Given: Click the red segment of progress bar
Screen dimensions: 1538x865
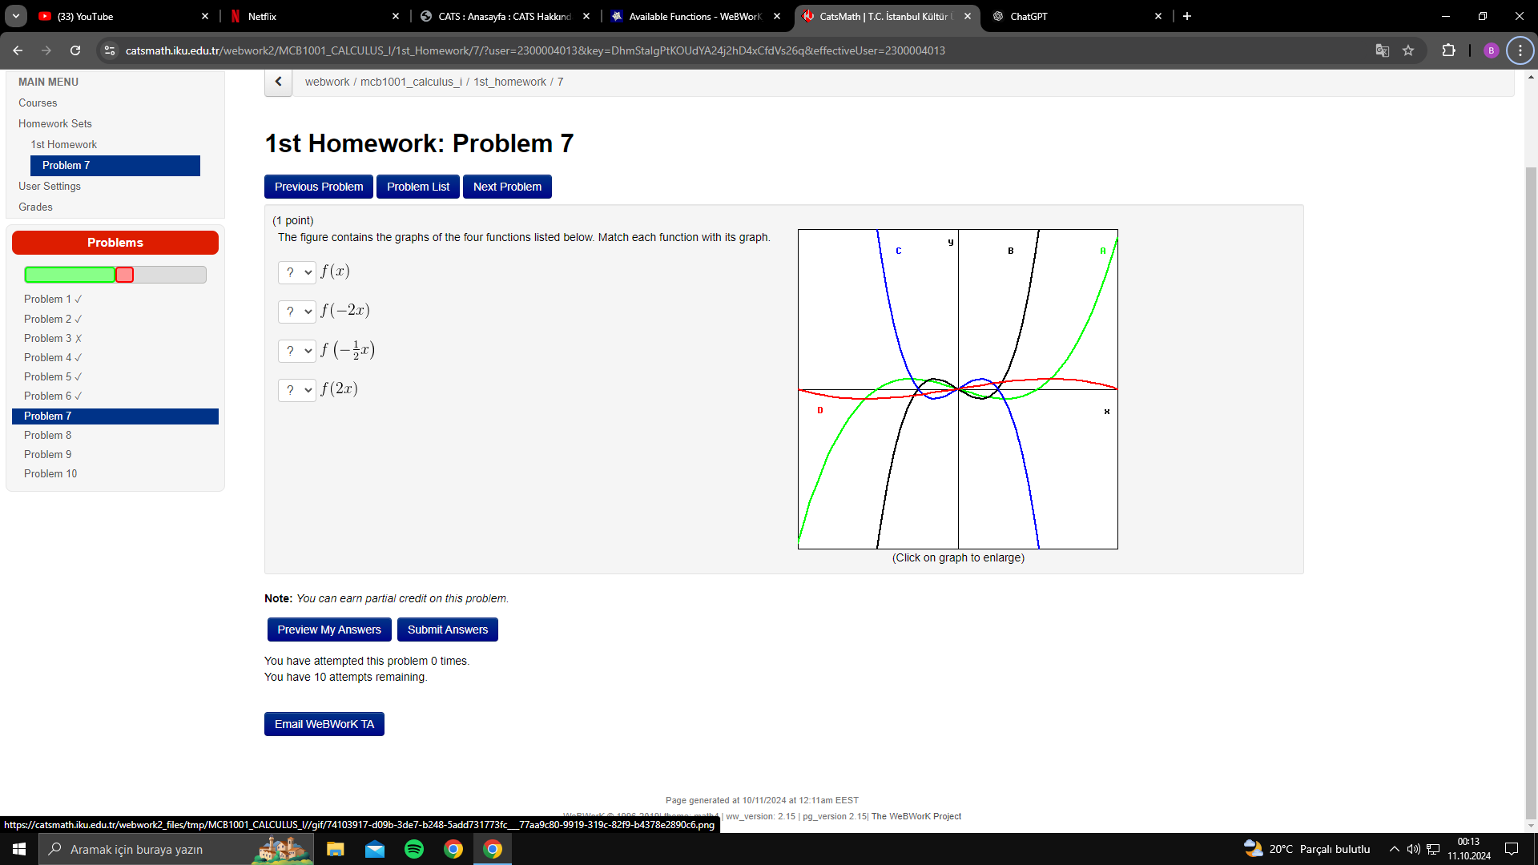Looking at the screenshot, I should tap(124, 275).
